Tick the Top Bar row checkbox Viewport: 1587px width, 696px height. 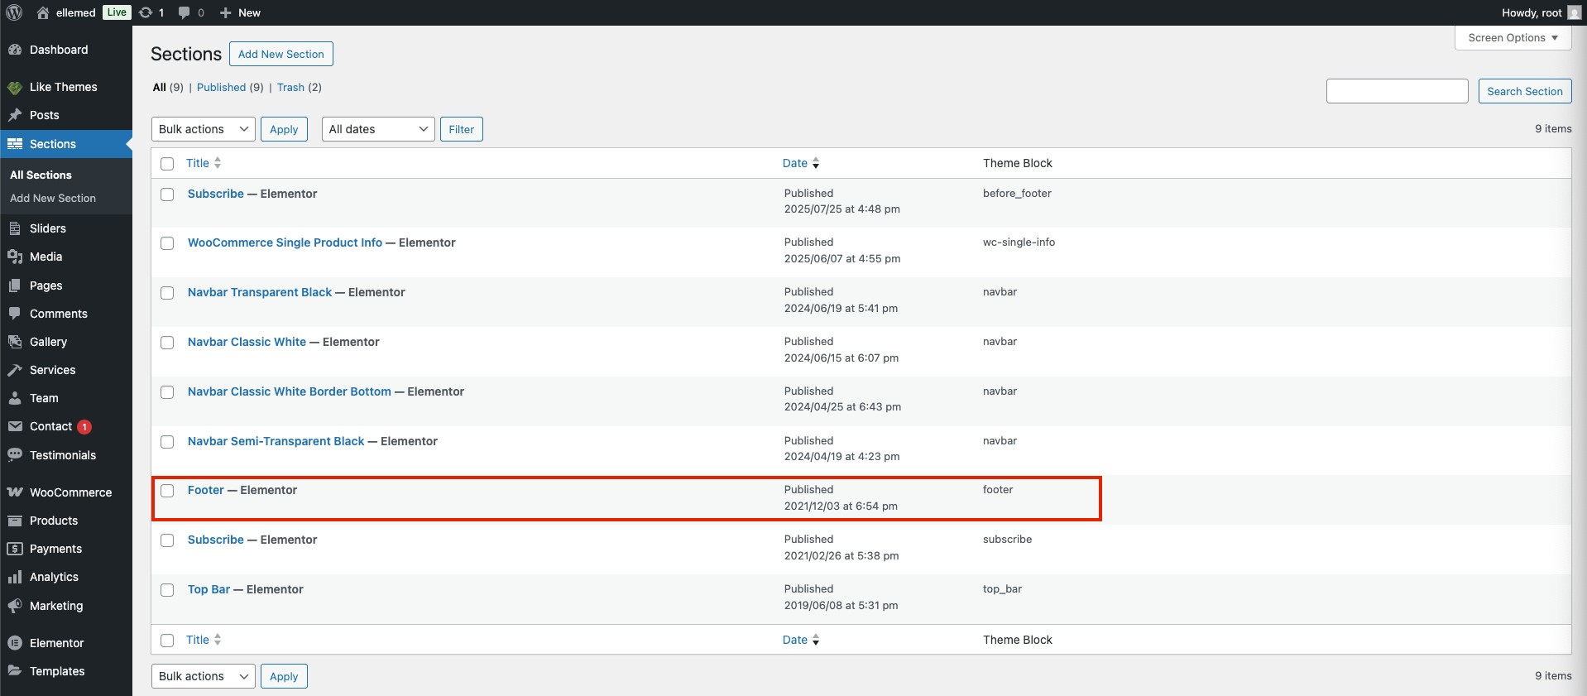[167, 590]
